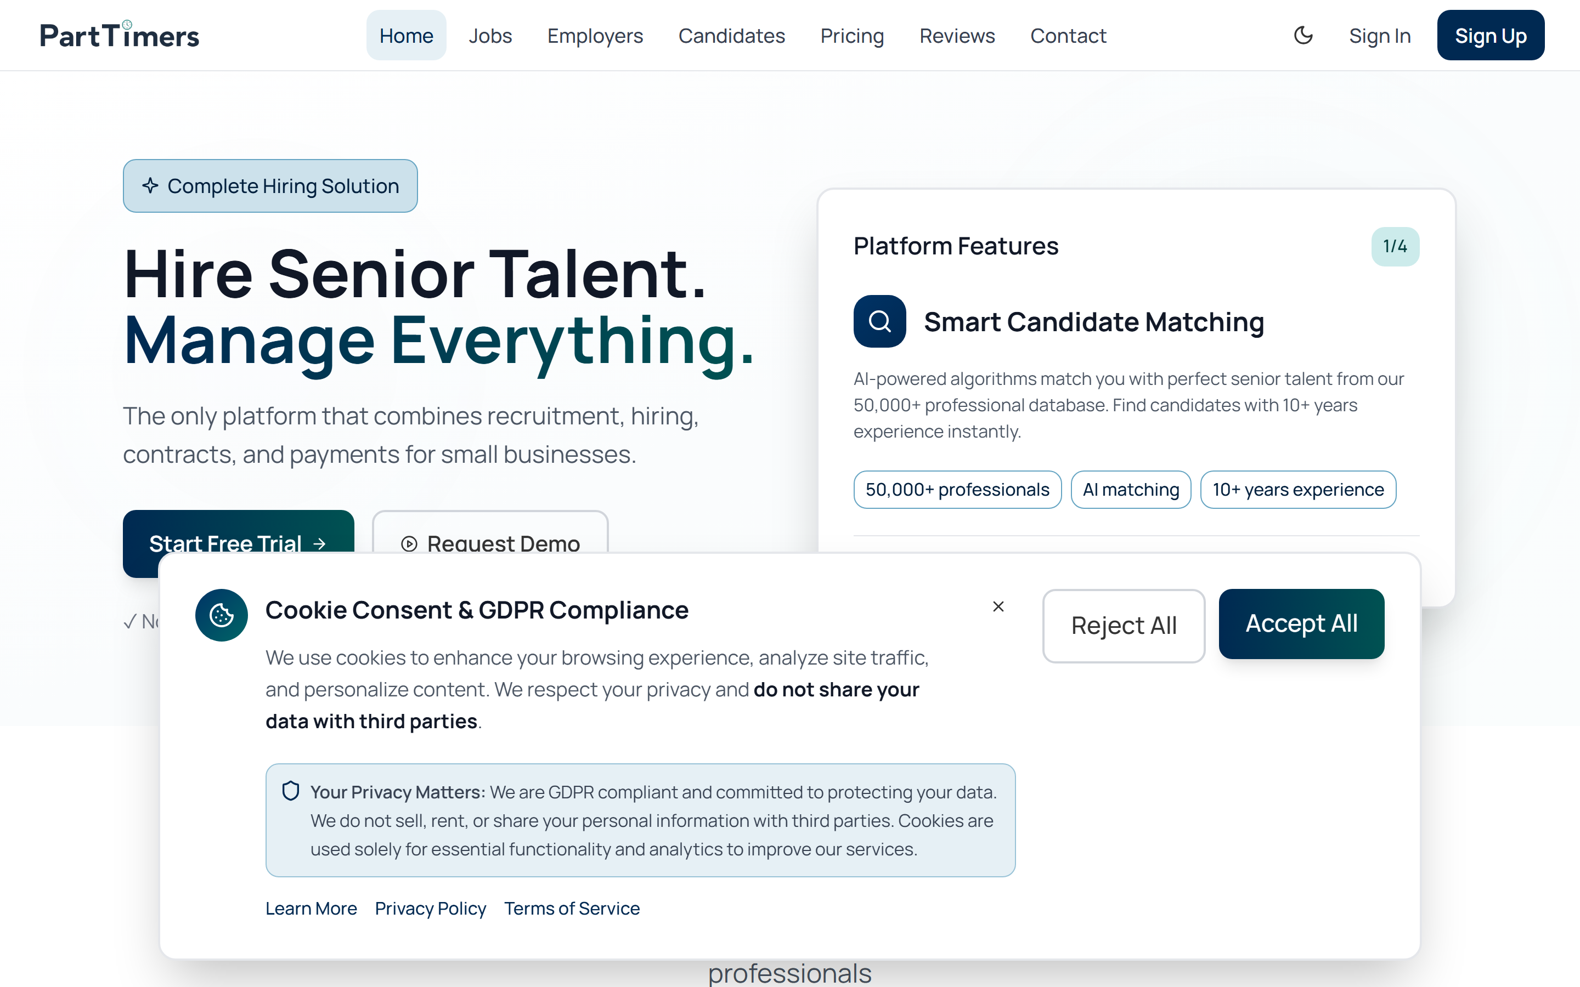The height and width of the screenshot is (987, 1580).
Task: Click the sparkle icon in Complete Hiring Solution badge
Action: 150,186
